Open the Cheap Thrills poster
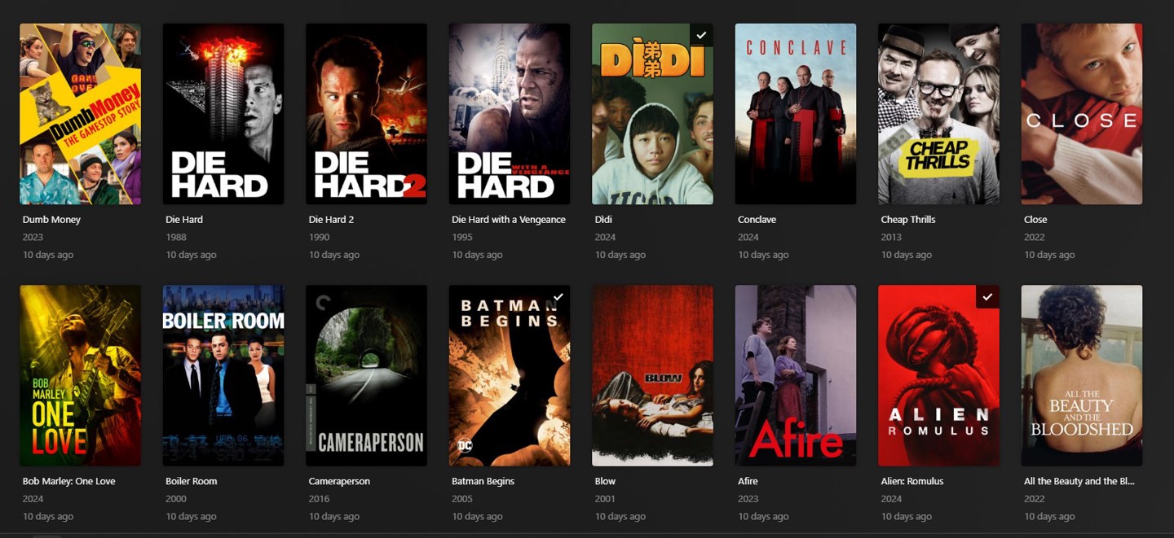The height and width of the screenshot is (538, 1174). [x=938, y=114]
